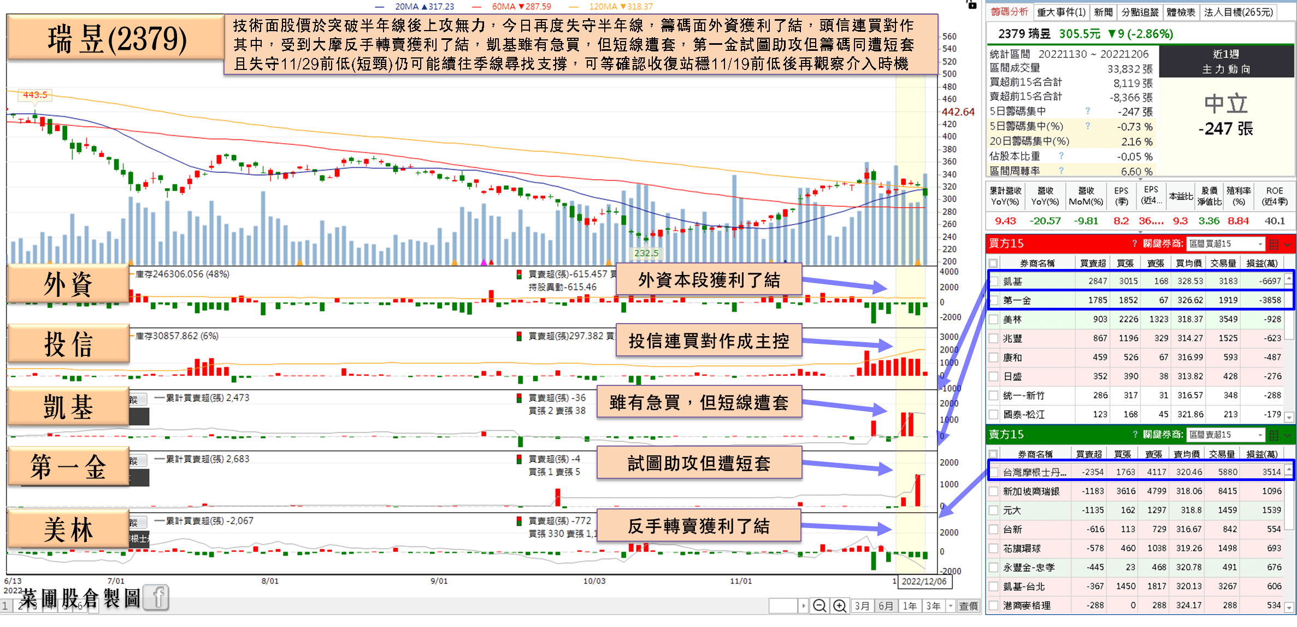Tick the checkbox for 凱基 in 買方15
Image resolution: width=1297 pixels, height=627 pixels.
994,282
